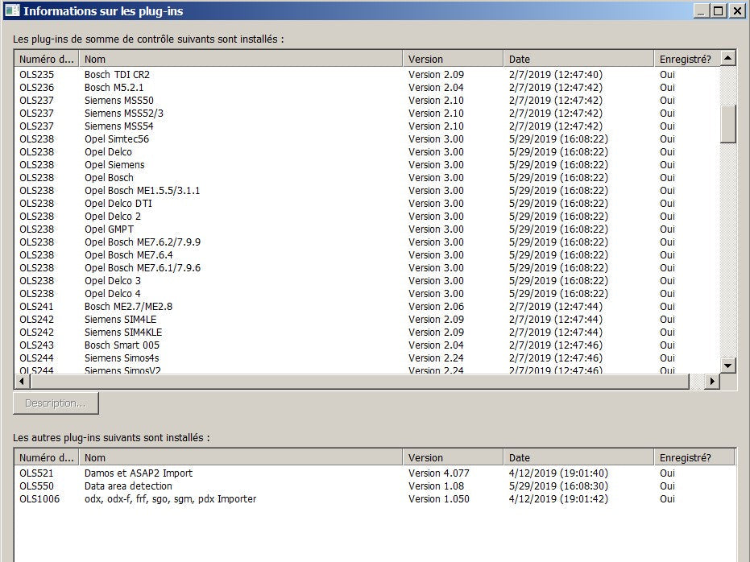Select the Opel Delco 4 row
The height and width of the screenshot is (562, 750).
coord(367,294)
